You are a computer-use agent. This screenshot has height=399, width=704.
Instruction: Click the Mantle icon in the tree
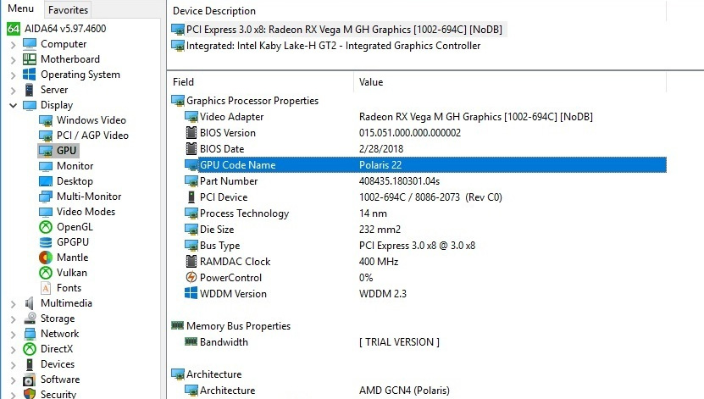click(x=47, y=258)
